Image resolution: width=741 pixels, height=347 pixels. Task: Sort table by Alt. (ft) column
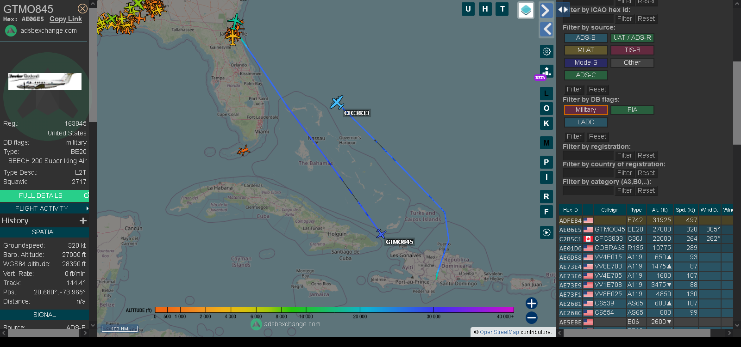pyautogui.click(x=659, y=210)
